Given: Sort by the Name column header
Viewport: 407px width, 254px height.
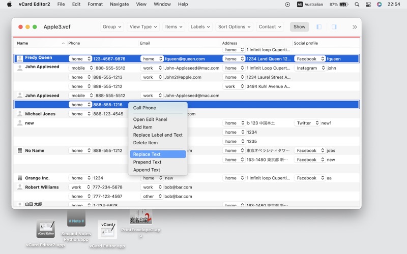Looking at the screenshot, I should click(40, 43).
